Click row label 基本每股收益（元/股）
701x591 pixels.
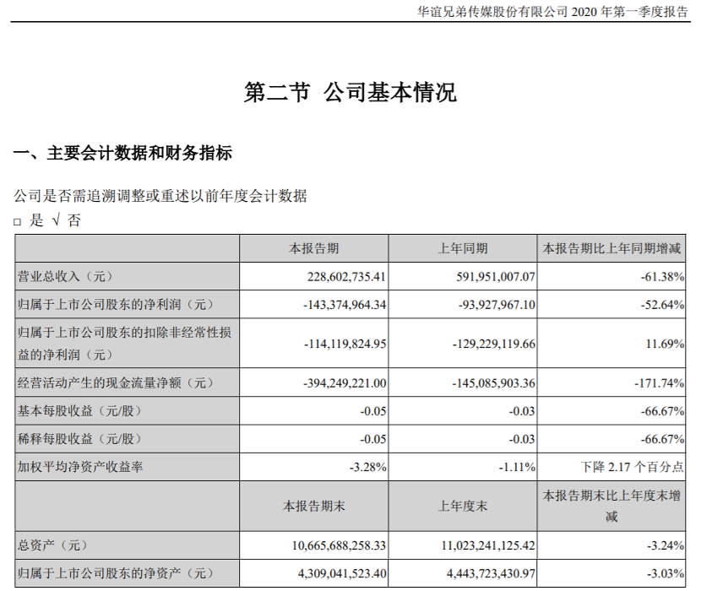[x=79, y=411]
